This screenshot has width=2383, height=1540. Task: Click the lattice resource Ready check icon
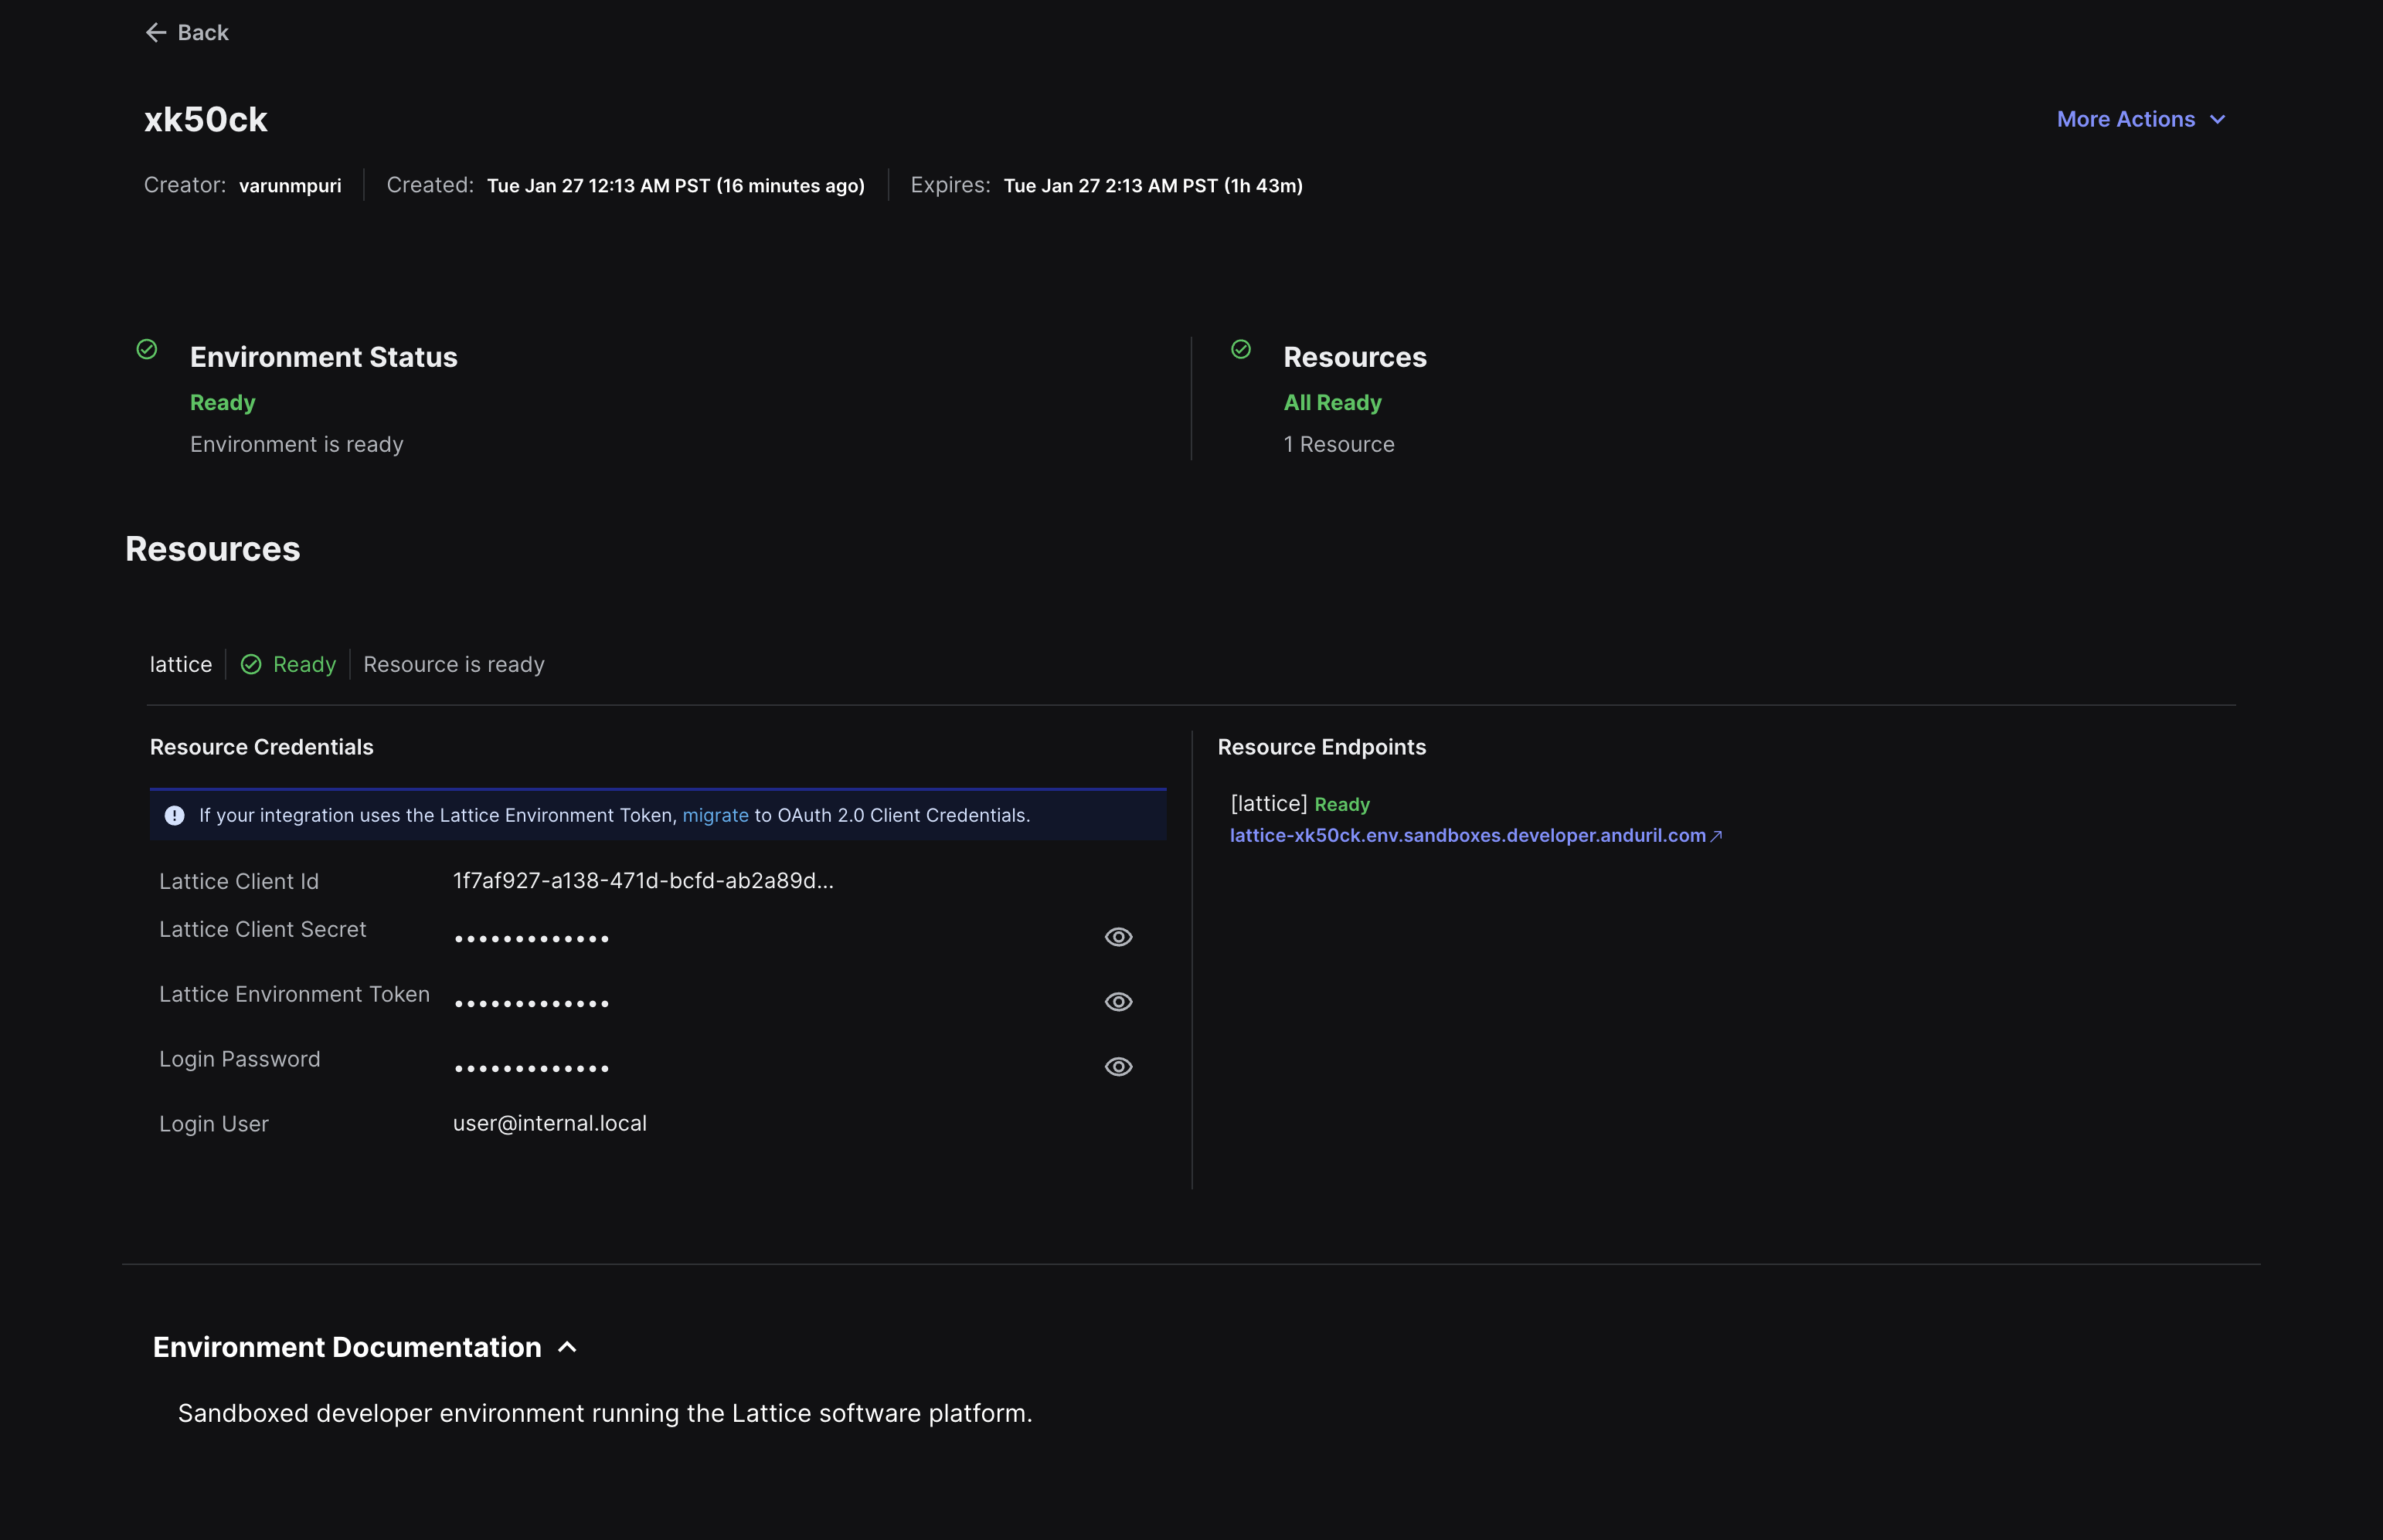point(251,665)
